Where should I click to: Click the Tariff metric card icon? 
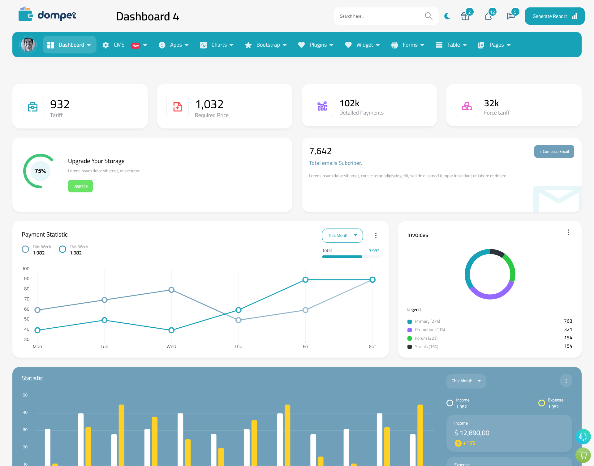pyautogui.click(x=32, y=105)
